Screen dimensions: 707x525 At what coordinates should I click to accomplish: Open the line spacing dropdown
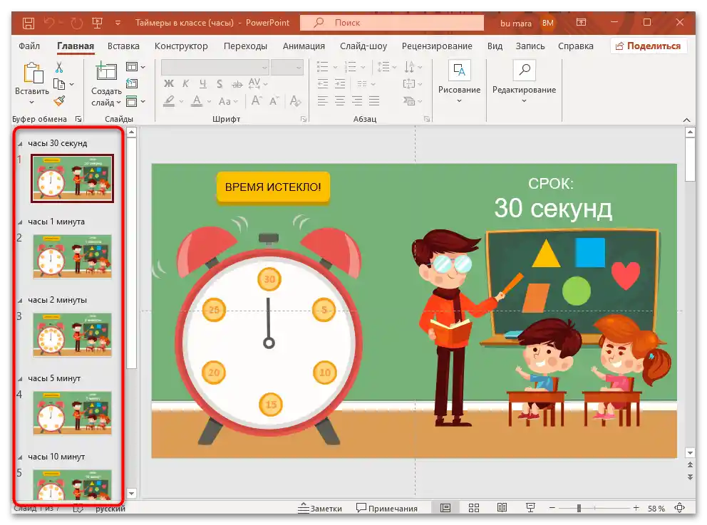tap(393, 66)
